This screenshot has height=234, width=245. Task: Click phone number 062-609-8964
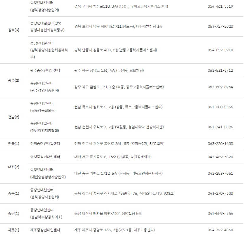point(220,87)
